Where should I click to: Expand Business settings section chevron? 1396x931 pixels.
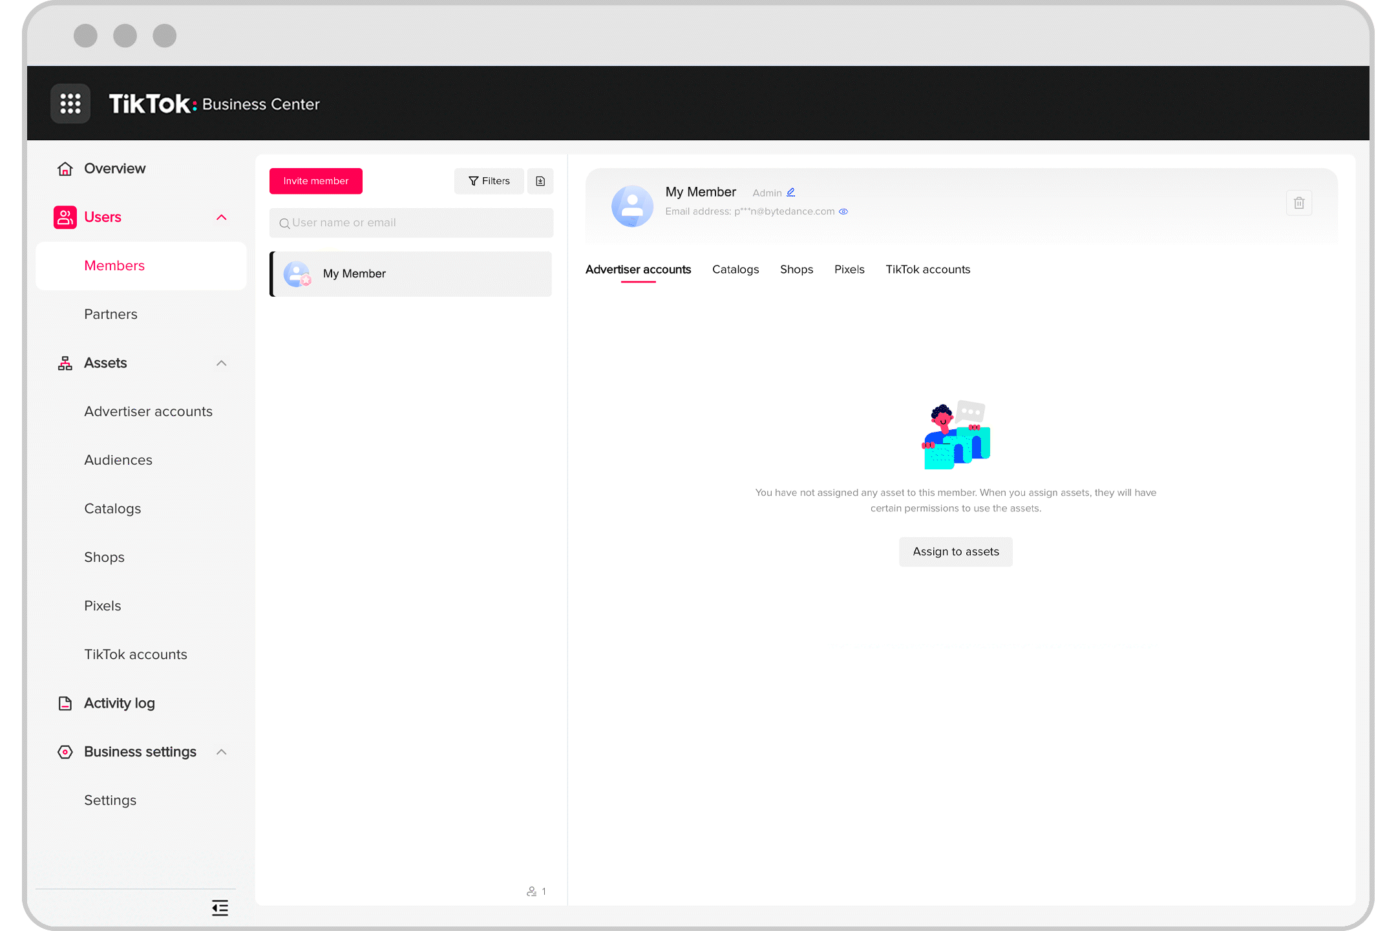222,751
